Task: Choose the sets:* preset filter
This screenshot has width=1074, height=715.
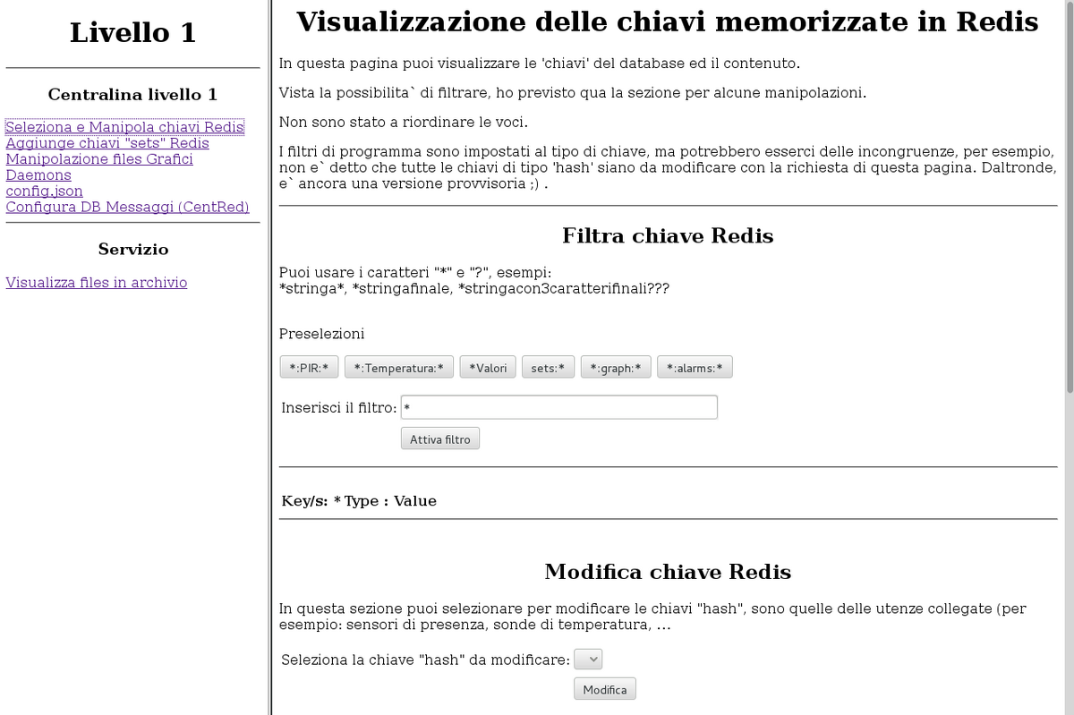Action: coord(547,368)
